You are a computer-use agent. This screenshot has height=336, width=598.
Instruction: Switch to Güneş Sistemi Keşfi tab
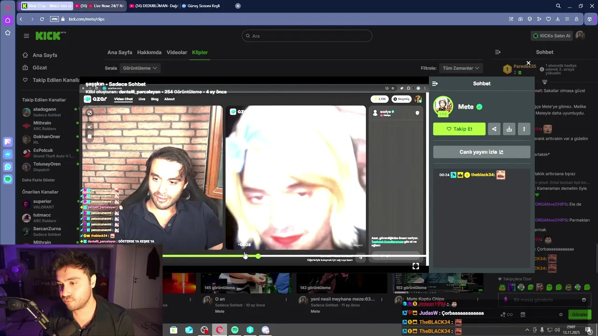tap(201, 6)
